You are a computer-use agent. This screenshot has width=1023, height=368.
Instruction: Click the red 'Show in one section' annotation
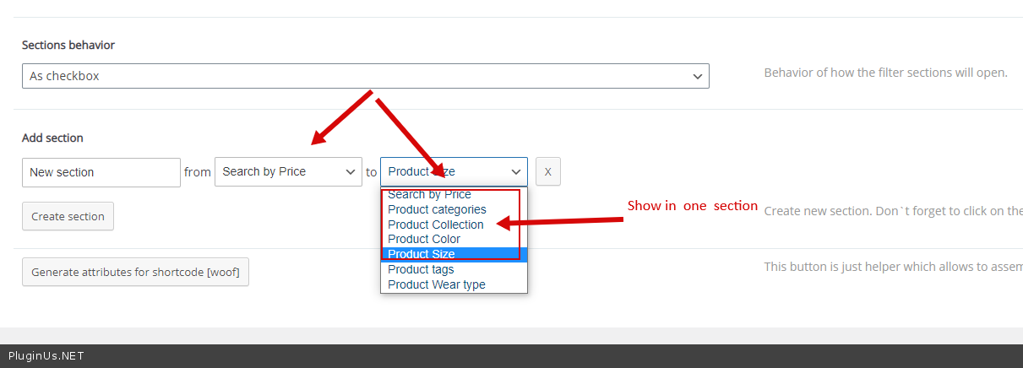(692, 207)
